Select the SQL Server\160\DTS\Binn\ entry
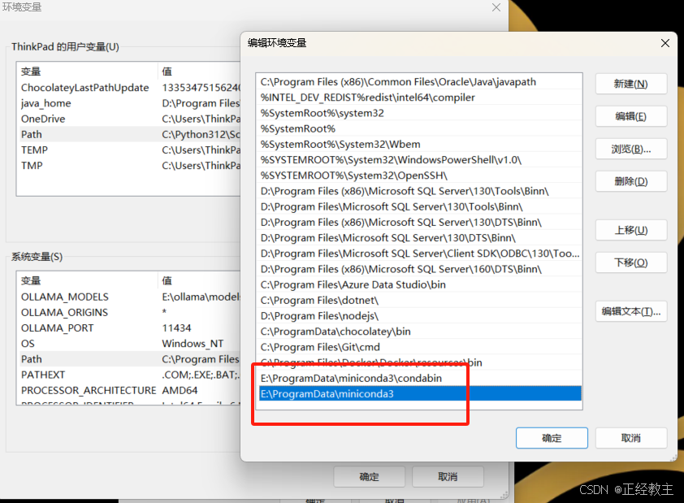 [420, 269]
